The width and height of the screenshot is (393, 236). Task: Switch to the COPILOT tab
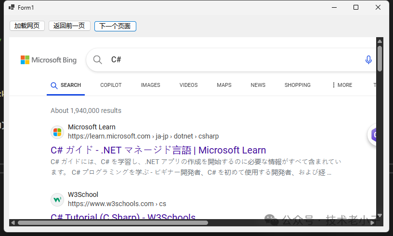coord(111,85)
